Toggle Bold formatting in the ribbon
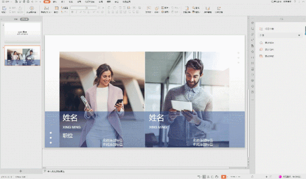This screenshot has width=306, height=179. pos(72,12)
